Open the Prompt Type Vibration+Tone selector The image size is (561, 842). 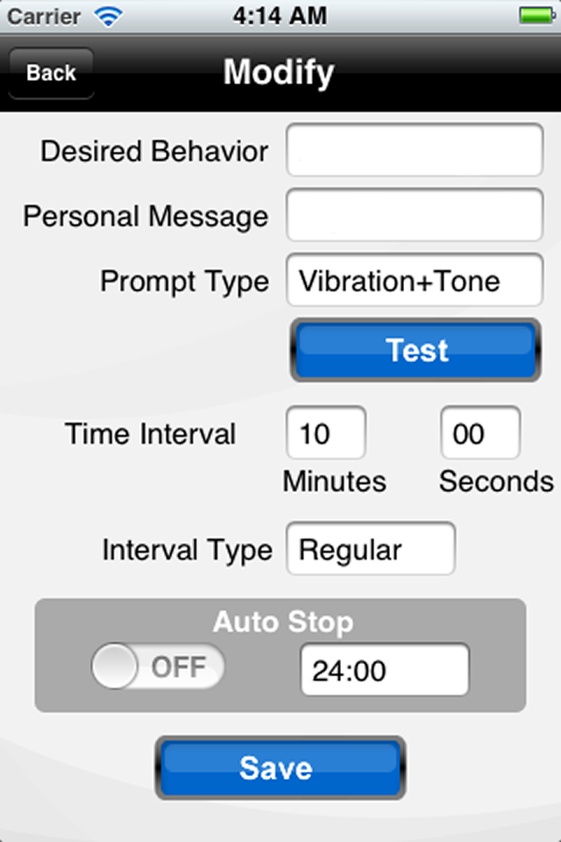(415, 281)
